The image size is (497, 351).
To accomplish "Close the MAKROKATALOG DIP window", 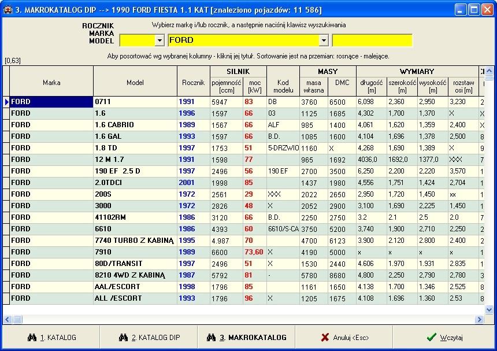I will point(488,9).
